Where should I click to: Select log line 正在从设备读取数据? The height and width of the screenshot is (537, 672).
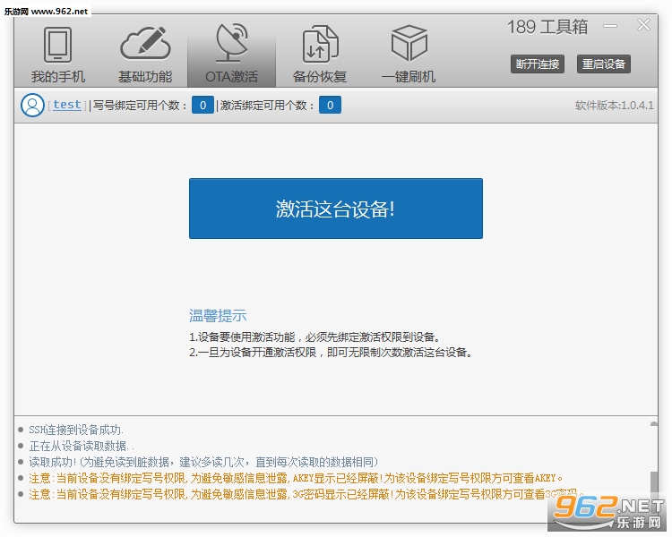coord(82,446)
